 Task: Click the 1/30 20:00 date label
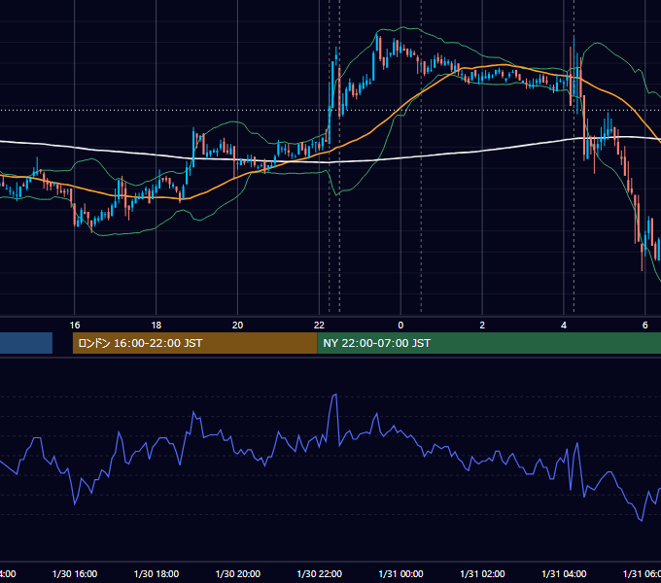[238, 573]
